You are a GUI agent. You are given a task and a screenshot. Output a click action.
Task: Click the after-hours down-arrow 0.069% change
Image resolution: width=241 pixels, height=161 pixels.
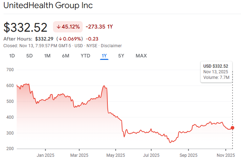click(70, 39)
